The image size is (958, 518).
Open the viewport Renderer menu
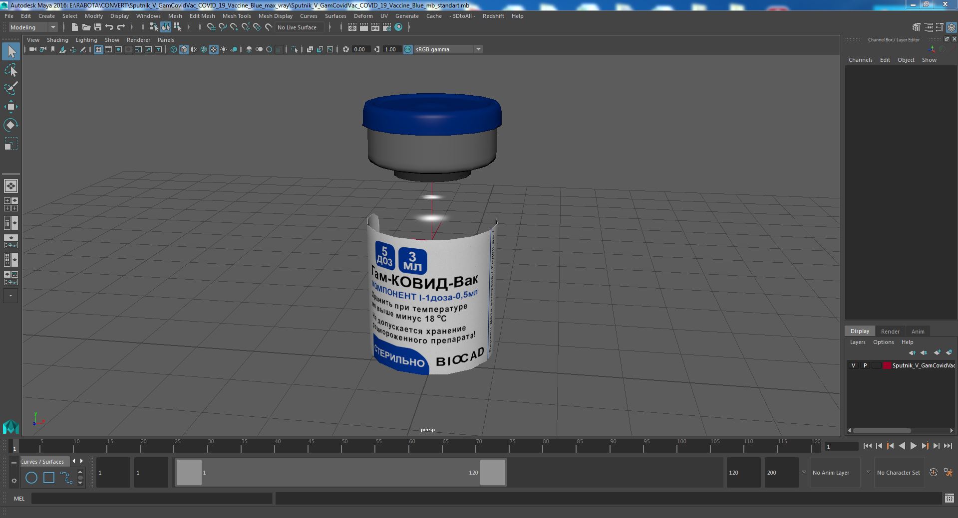[x=138, y=40]
